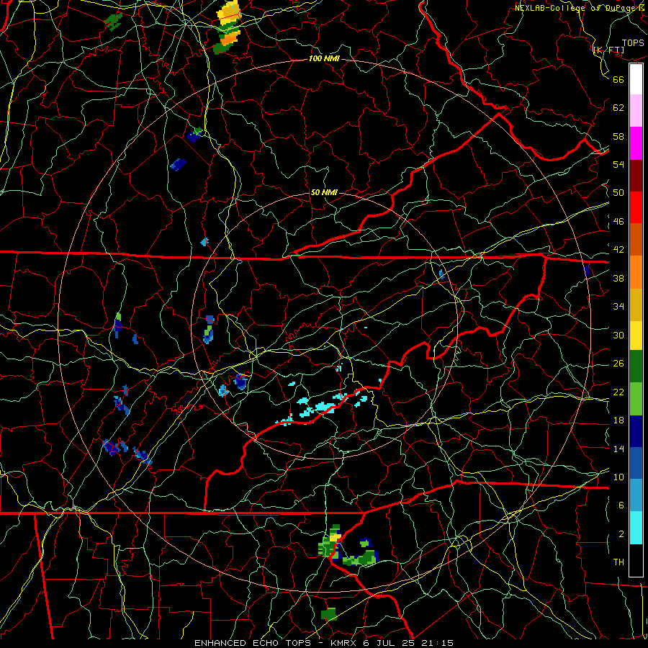This screenshot has width=648, height=648.
Task: Click the "TOPS" legend title
Action: click(x=633, y=42)
